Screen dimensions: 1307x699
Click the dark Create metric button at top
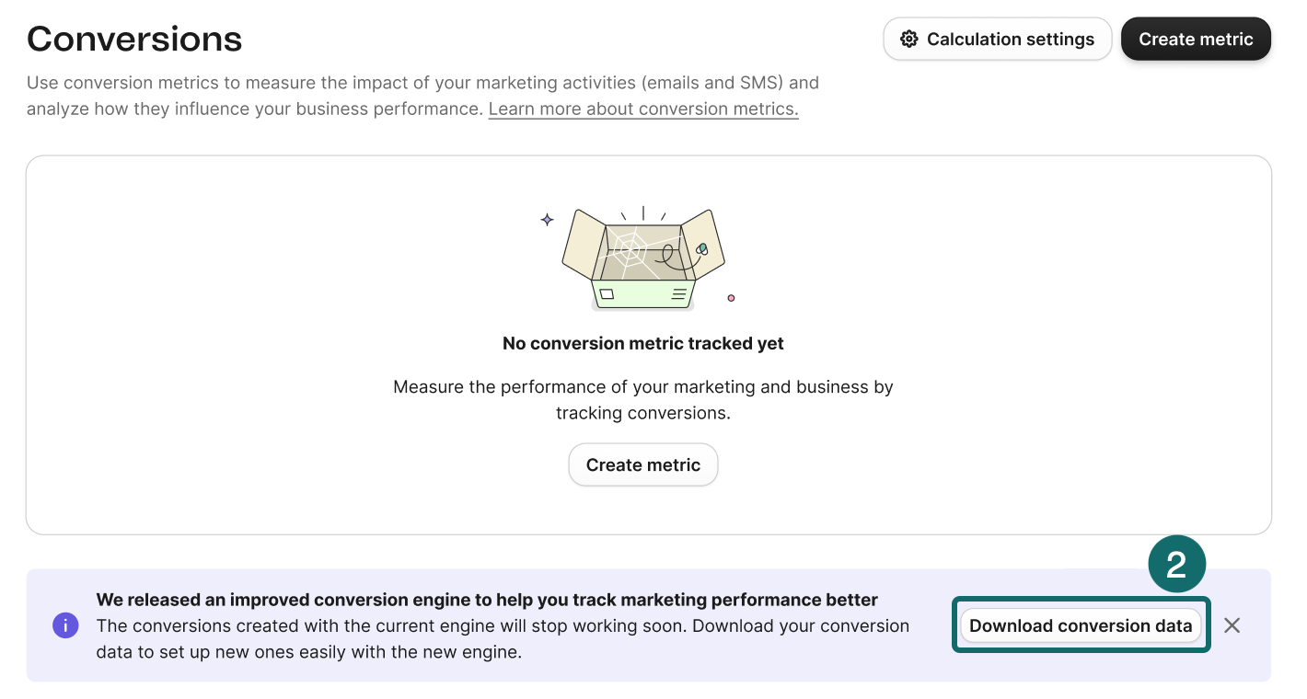1196,39
